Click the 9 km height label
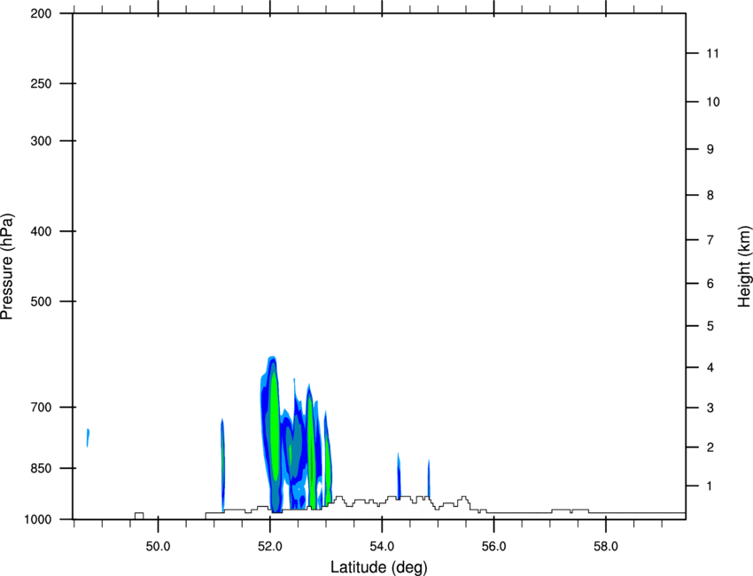 point(710,150)
